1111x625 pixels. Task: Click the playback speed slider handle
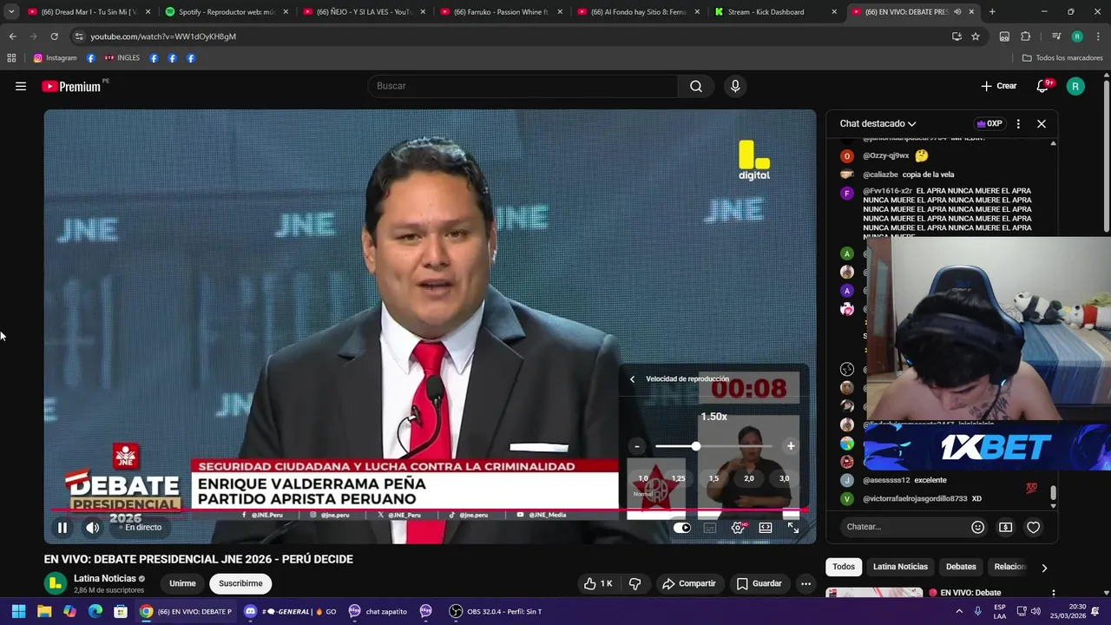(x=695, y=446)
